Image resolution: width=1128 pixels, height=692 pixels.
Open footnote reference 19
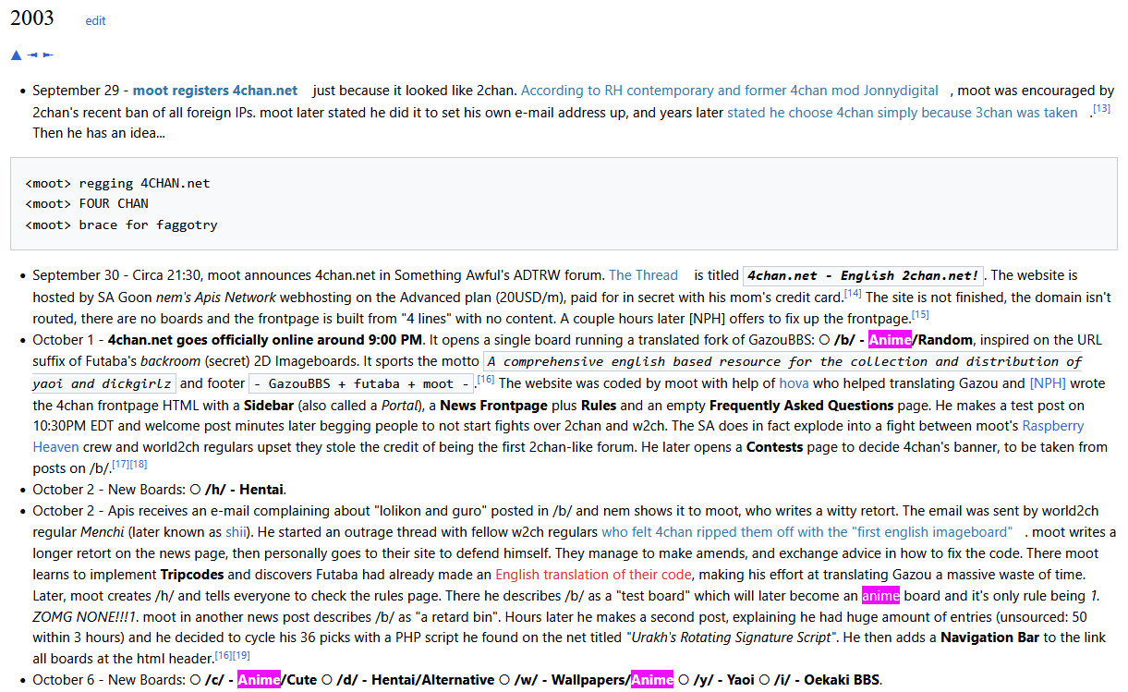(241, 655)
